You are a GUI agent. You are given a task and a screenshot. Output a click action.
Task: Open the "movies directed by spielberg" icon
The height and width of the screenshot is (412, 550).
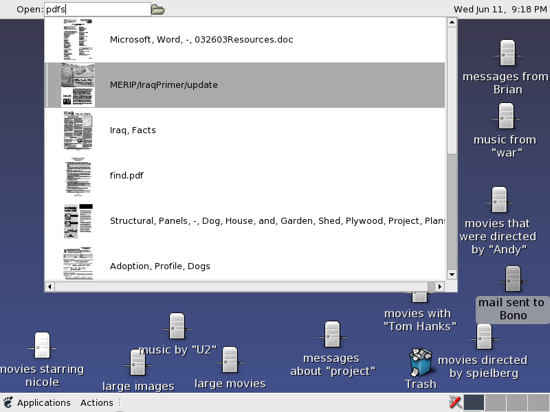484,337
